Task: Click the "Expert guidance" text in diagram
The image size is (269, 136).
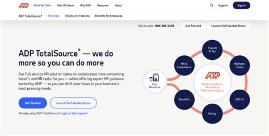Action: [212, 84]
